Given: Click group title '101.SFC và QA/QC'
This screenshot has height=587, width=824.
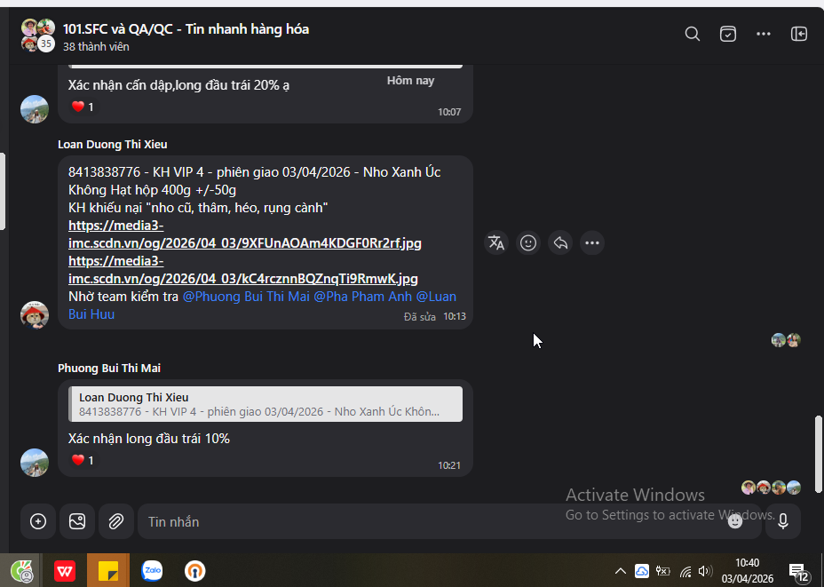Looking at the screenshot, I should 118,29.
